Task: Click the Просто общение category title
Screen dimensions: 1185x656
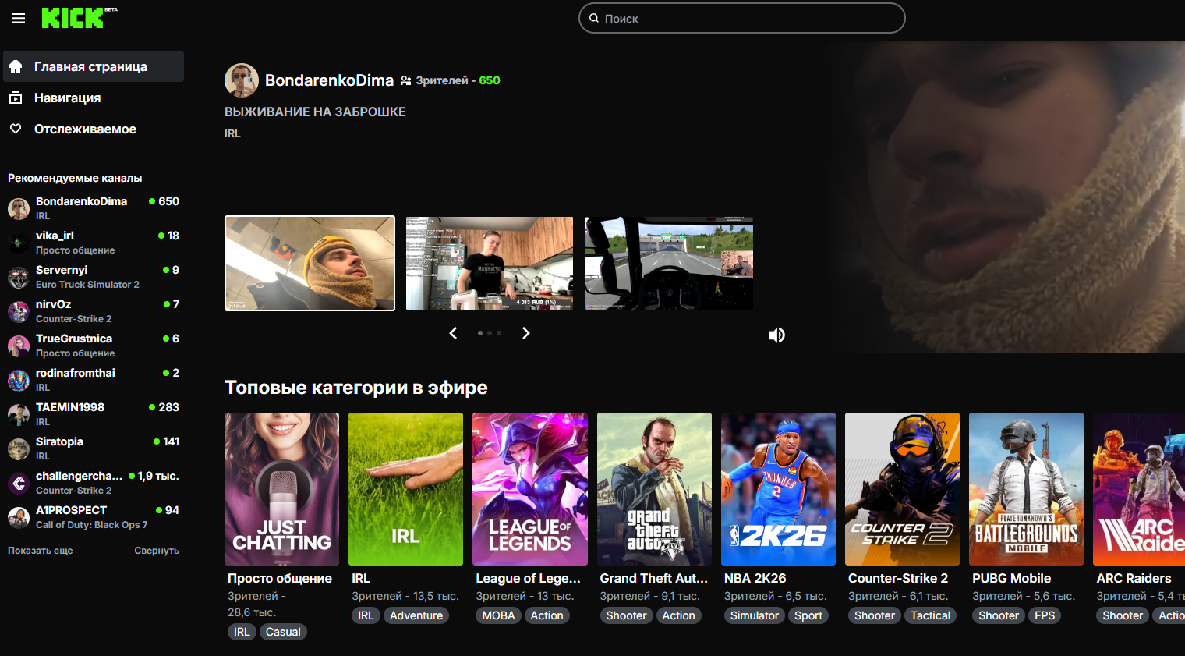Action: click(280, 578)
